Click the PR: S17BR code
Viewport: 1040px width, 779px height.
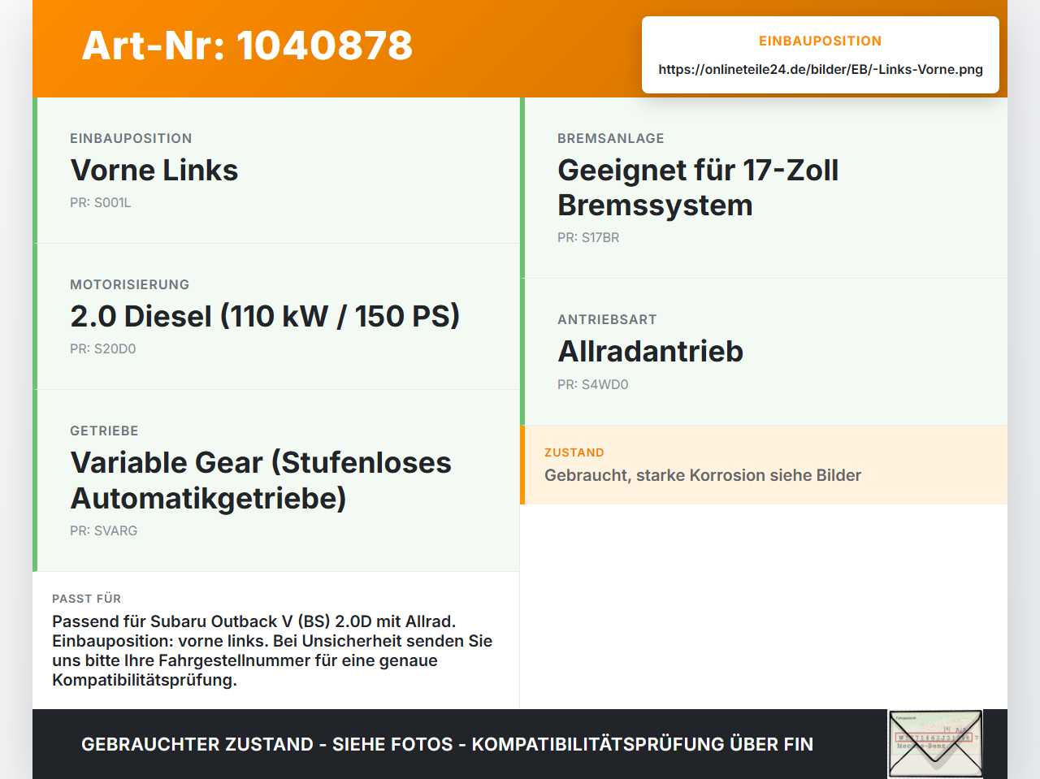point(588,238)
